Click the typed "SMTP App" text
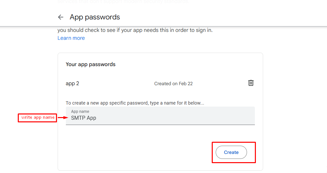 [x=84, y=118]
